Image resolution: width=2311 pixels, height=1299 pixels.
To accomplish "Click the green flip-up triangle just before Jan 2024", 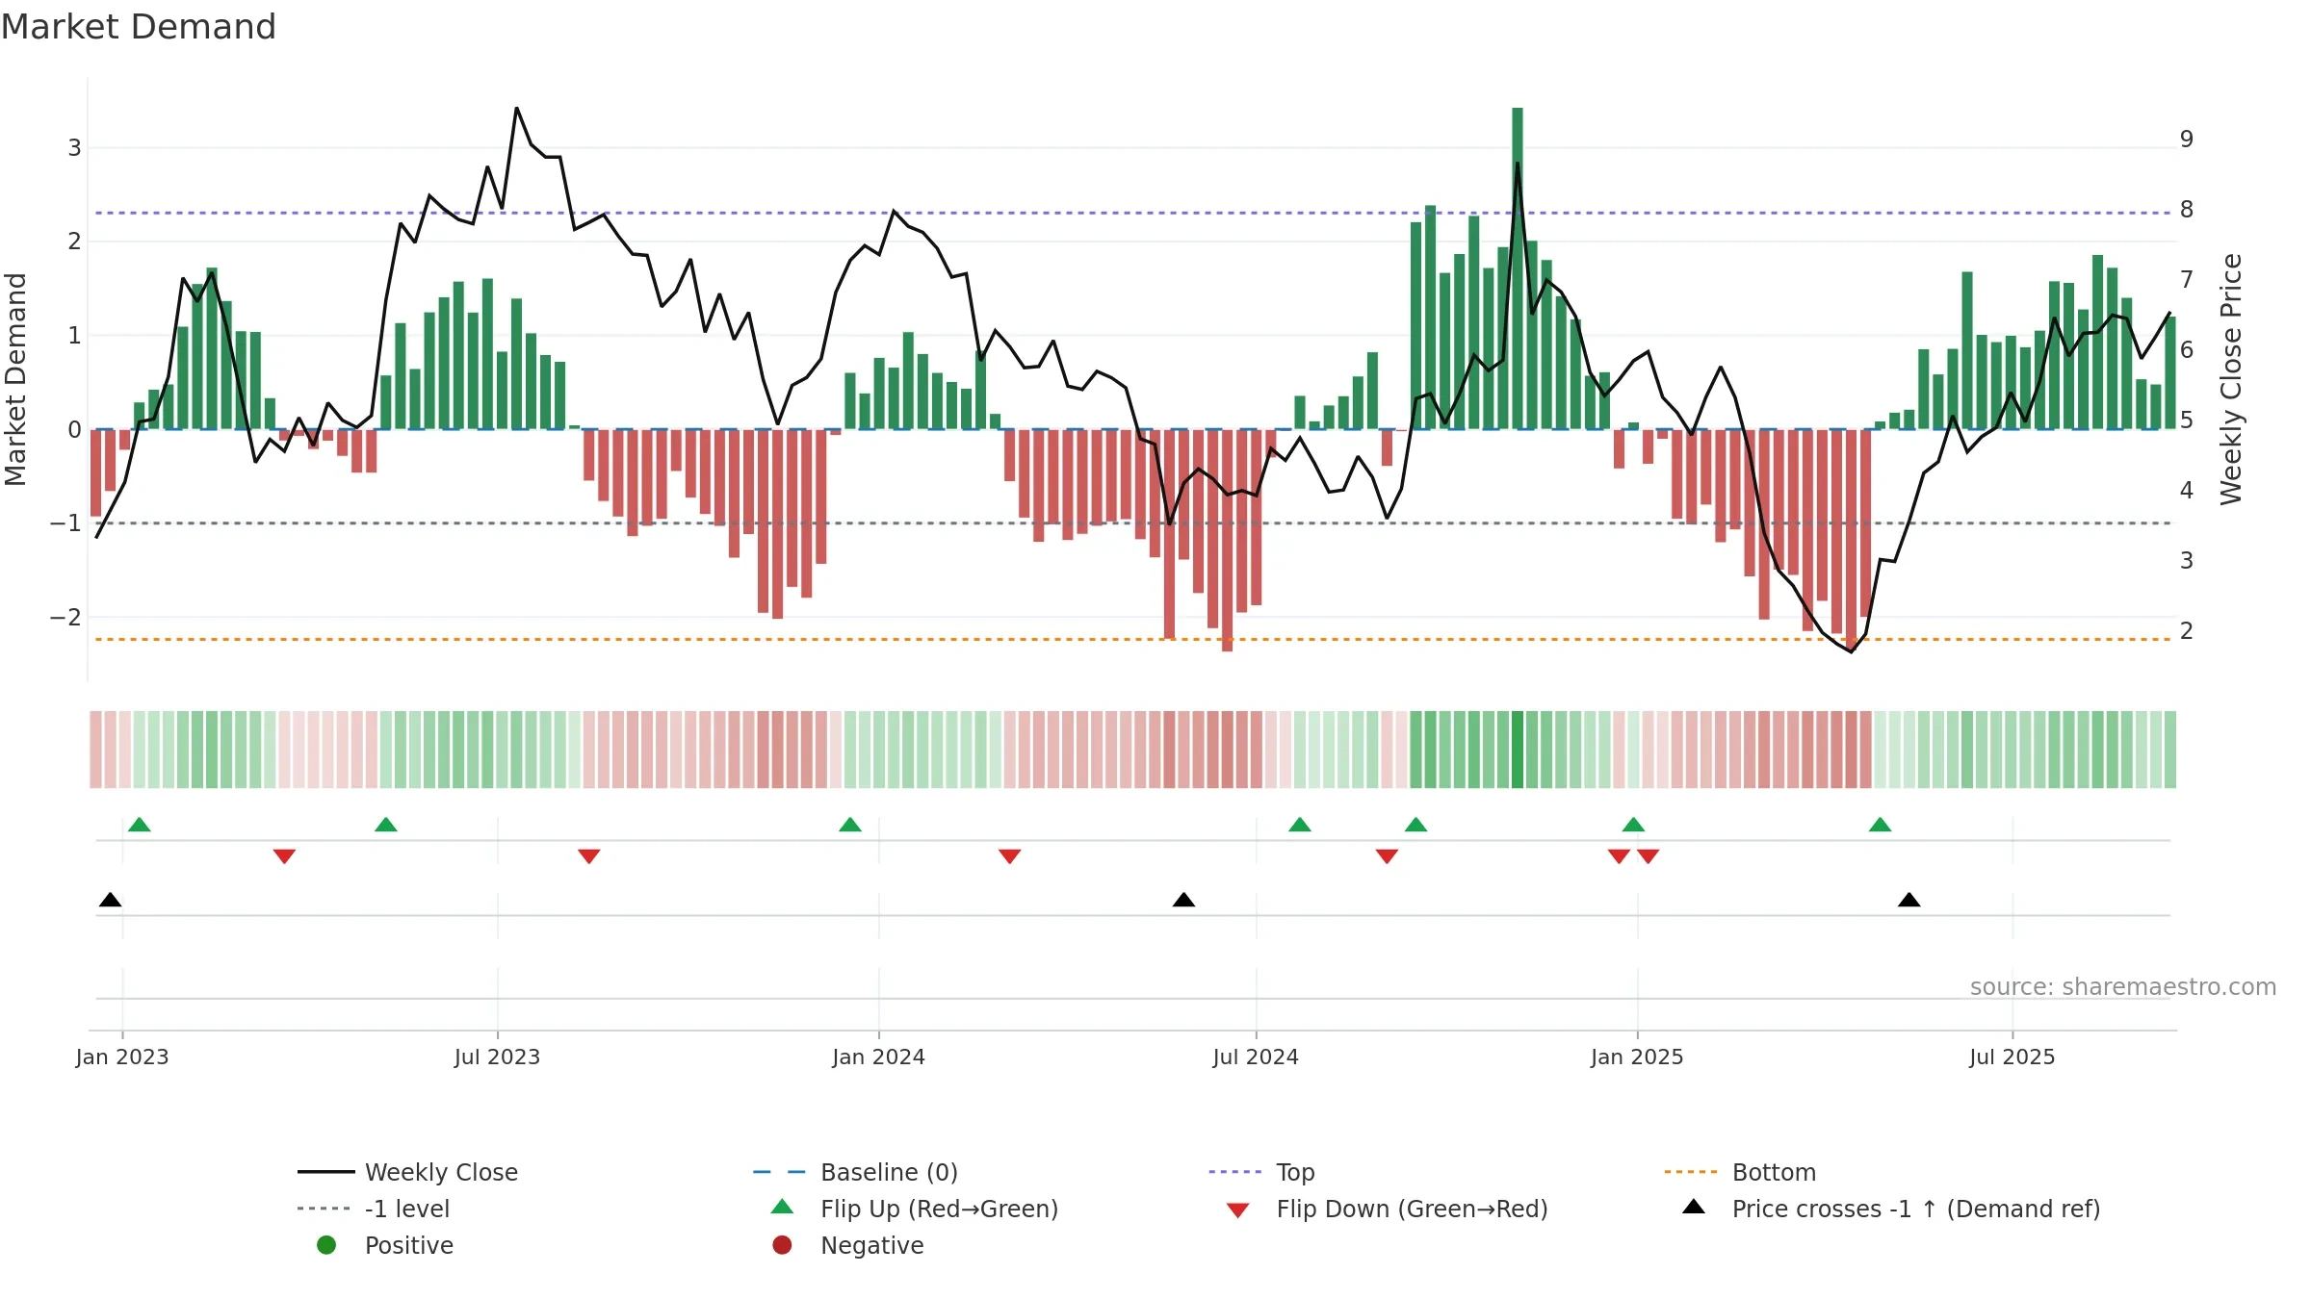I will (x=850, y=825).
